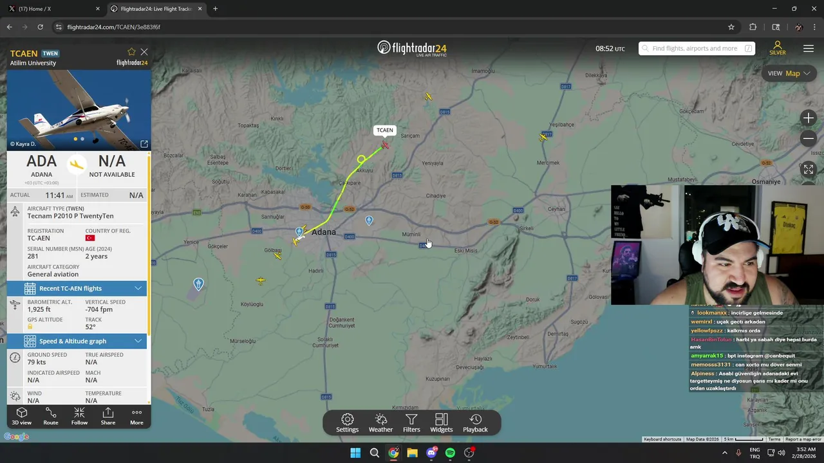The image size is (824, 463).
Task: Open the More options in flight panel
Action: click(136, 416)
